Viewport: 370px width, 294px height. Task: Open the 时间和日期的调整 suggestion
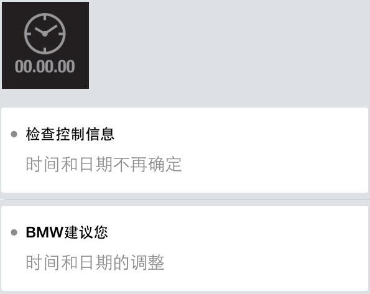tap(95, 262)
